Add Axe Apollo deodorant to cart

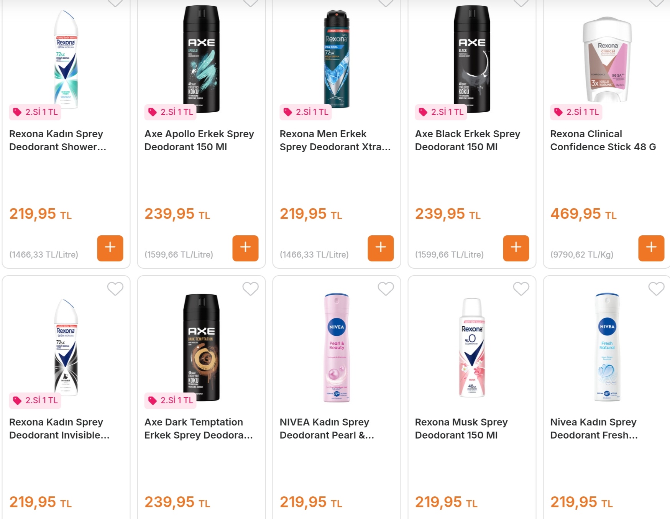[x=245, y=248]
